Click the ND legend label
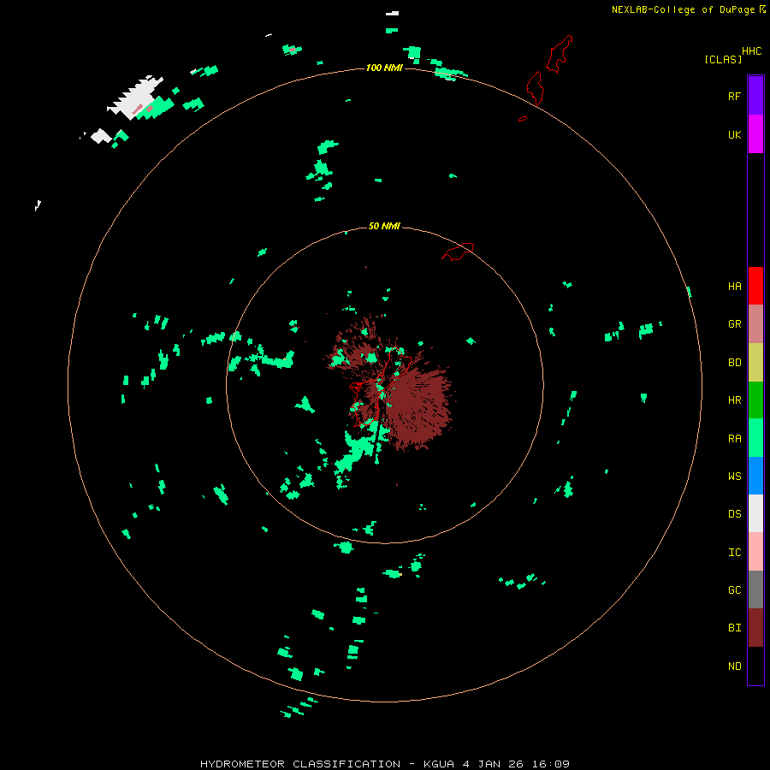Image resolution: width=770 pixels, height=770 pixels. [734, 666]
